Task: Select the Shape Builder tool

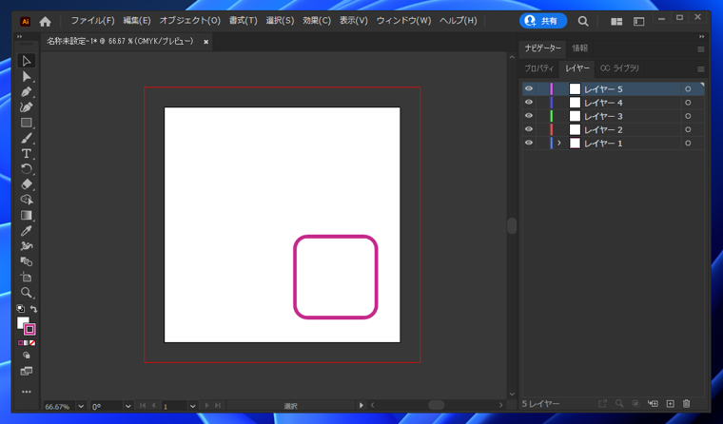Action: pyautogui.click(x=27, y=261)
